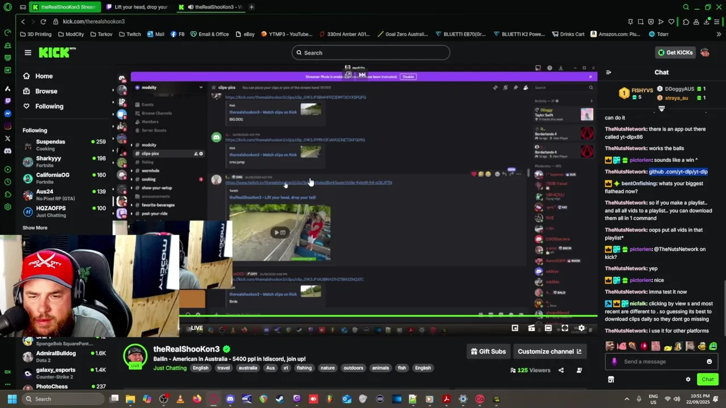Open the Windows Start button
The image size is (726, 408).
[x=12, y=399]
